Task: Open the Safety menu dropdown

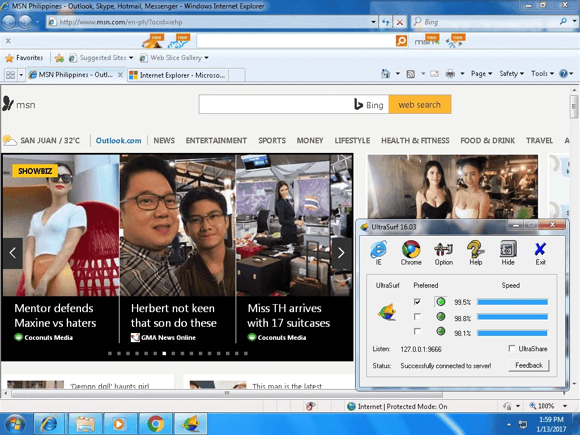Action: (511, 74)
